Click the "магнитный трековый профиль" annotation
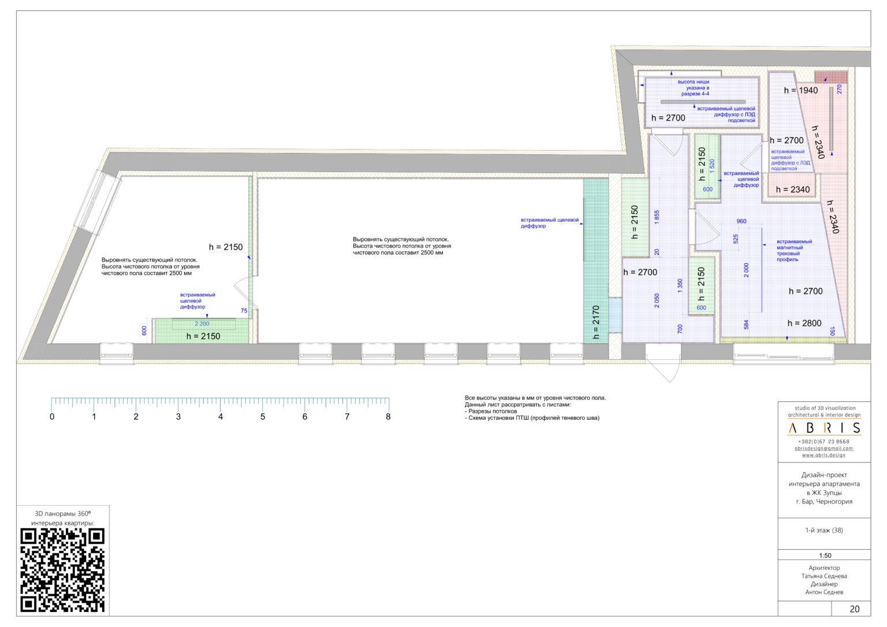The height and width of the screenshot is (627, 887). point(791,253)
